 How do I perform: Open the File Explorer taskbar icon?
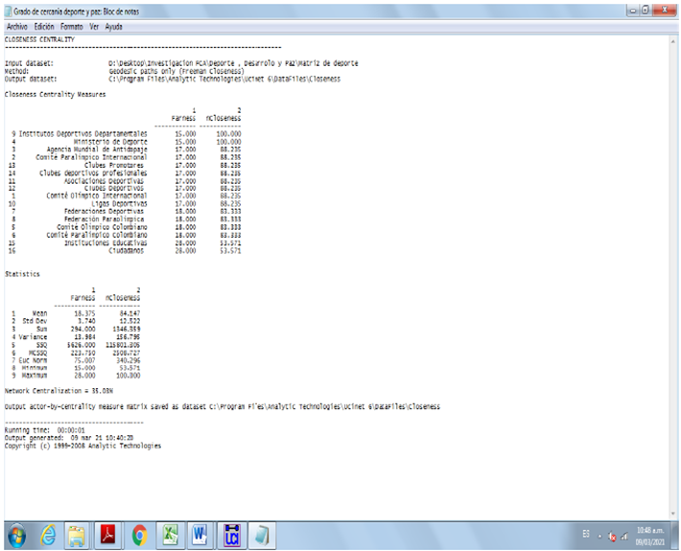tap(78, 533)
